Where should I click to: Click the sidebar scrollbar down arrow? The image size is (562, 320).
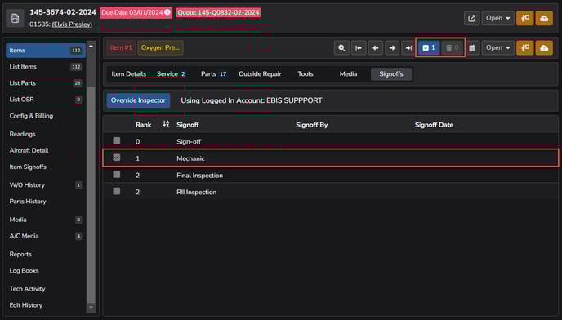[91, 307]
